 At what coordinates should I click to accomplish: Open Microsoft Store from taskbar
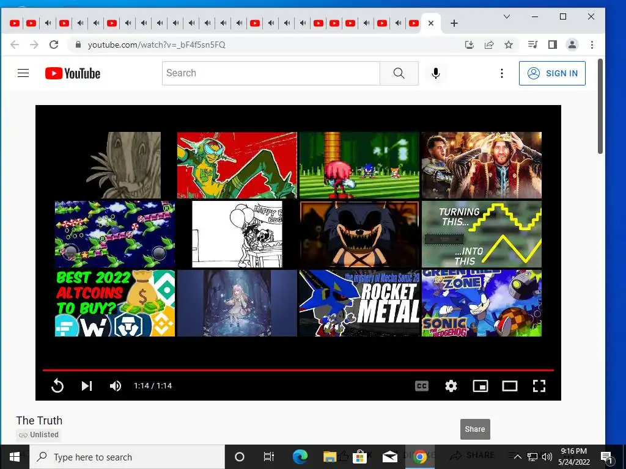coord(359,457)
